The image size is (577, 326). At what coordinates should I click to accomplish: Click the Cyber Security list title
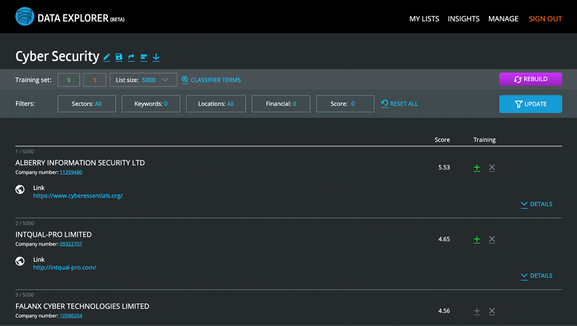pyautogui.click(x=57, y=56)
